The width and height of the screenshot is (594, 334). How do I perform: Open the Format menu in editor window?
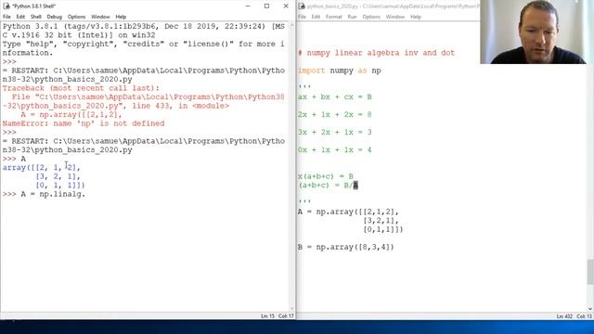(334, 17)
